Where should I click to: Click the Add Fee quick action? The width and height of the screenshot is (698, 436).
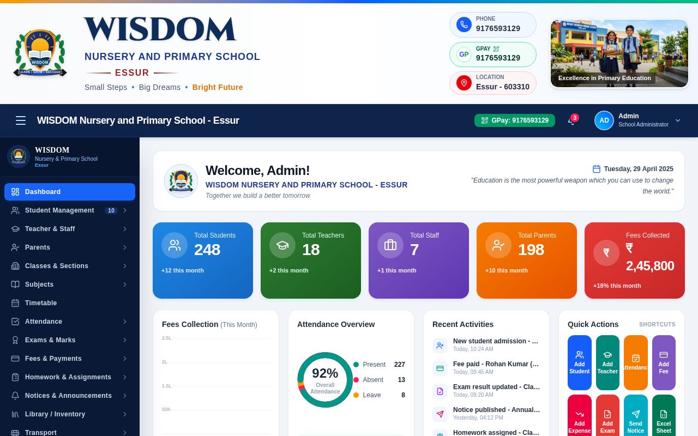coord(664,362)
